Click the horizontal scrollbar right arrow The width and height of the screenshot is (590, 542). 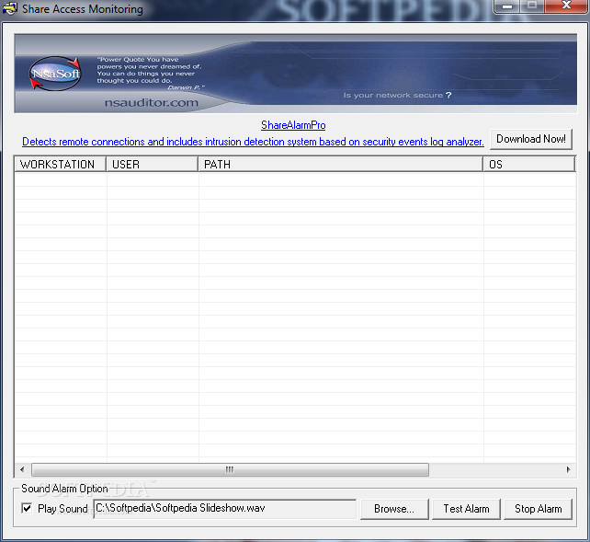pyautogui.click(x=568, y=469)
